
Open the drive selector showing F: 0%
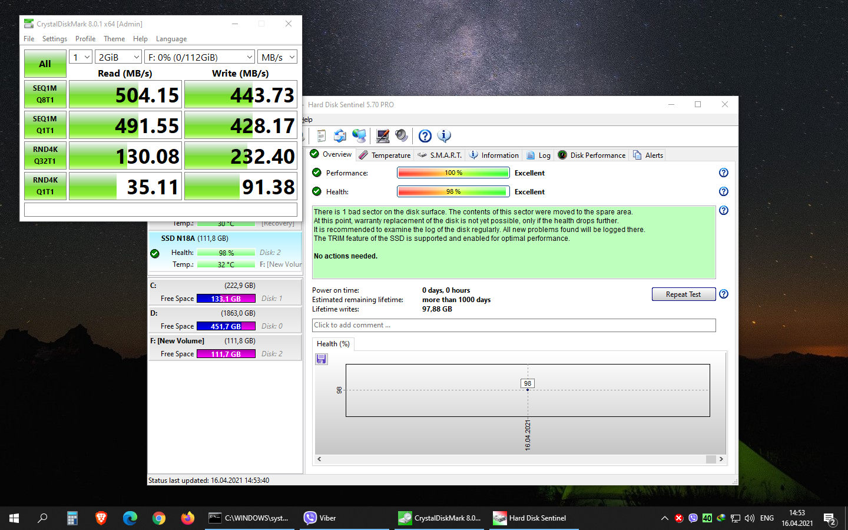click(200, 57)
